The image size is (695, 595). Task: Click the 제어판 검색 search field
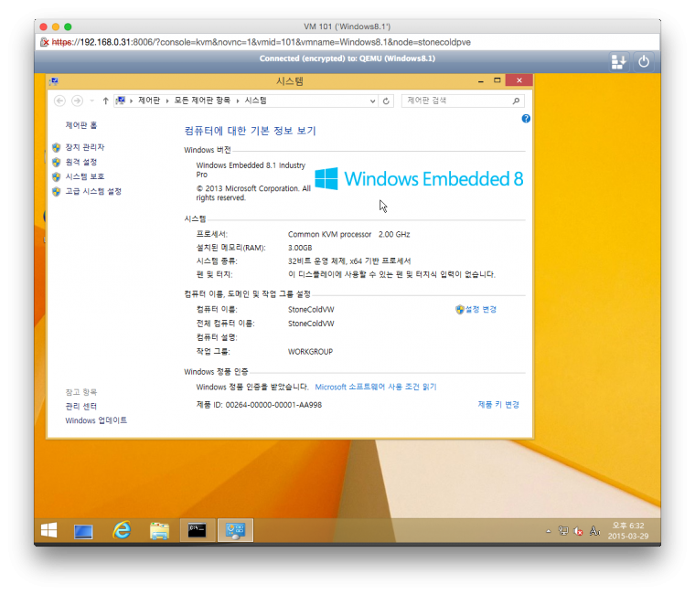[456, 101]
